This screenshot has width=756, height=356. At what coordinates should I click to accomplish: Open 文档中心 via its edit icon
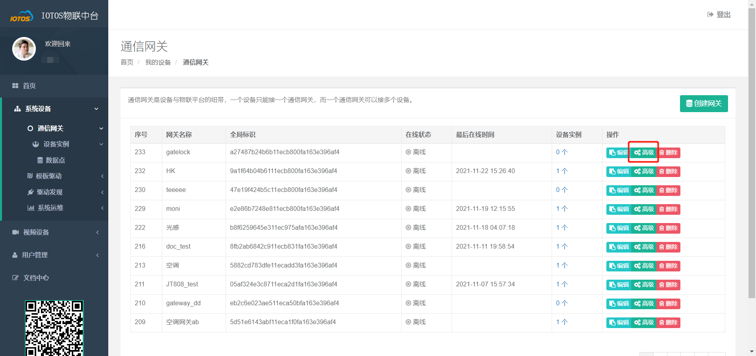coord(15,278)
